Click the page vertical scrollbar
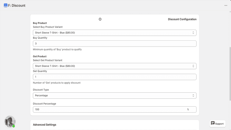This screenshot has width=231, height=130. (x=230, y=74)
